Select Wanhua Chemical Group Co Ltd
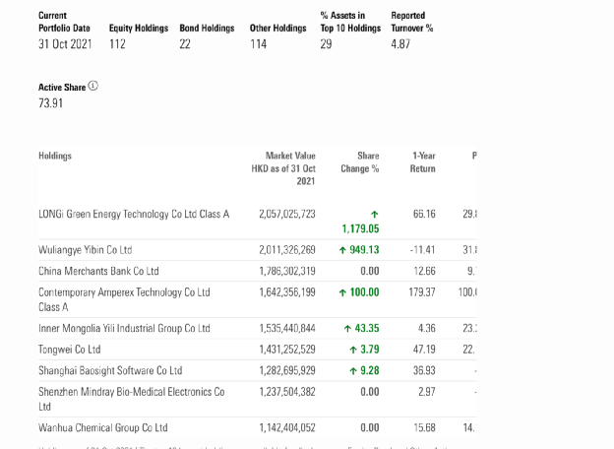This screenshot has width=614, height=449. [x=103, y=428]
